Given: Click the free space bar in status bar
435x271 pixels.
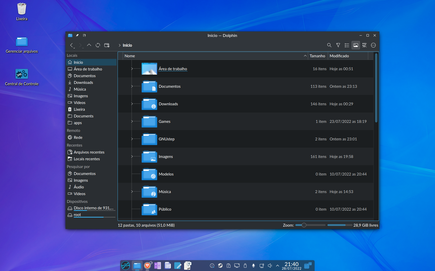Looking at the screenshot, I should coord(340,225).
